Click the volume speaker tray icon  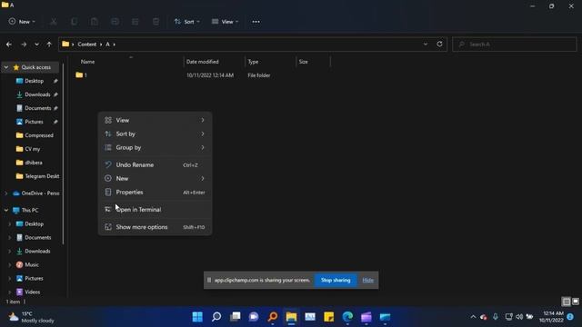pos(519,317)
